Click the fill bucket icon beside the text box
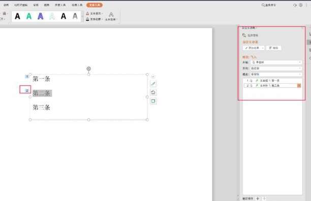 [153, 92]
